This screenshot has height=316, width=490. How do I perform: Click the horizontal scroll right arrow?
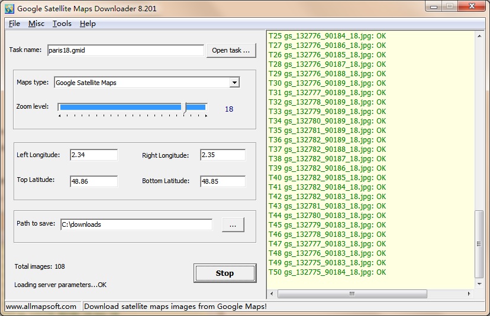point(469,294)
